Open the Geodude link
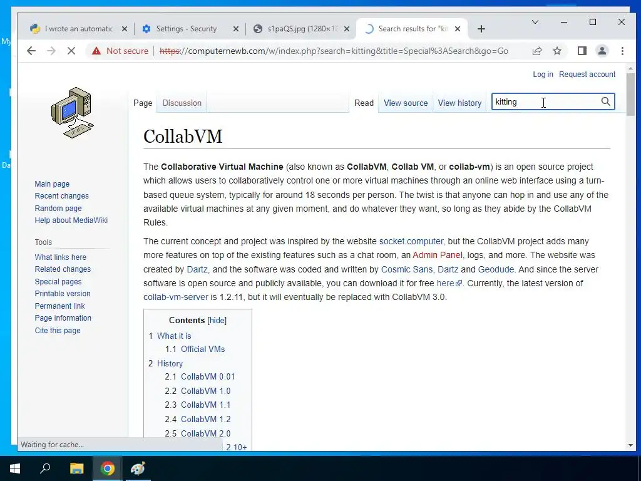 (x=496, y=269)
